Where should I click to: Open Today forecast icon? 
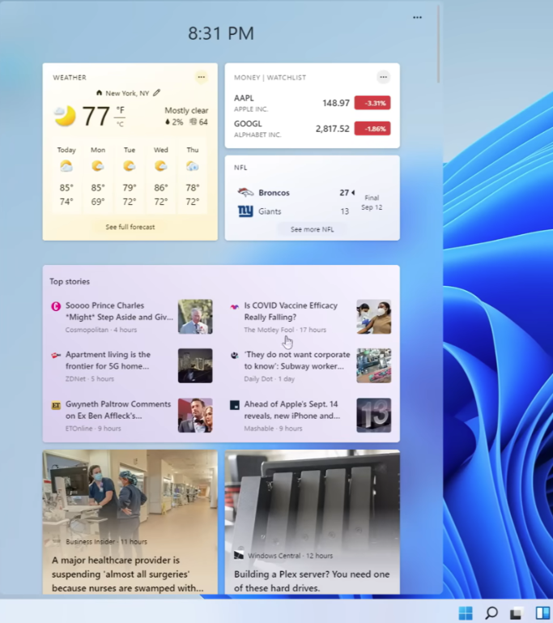(x=66, y=166)
